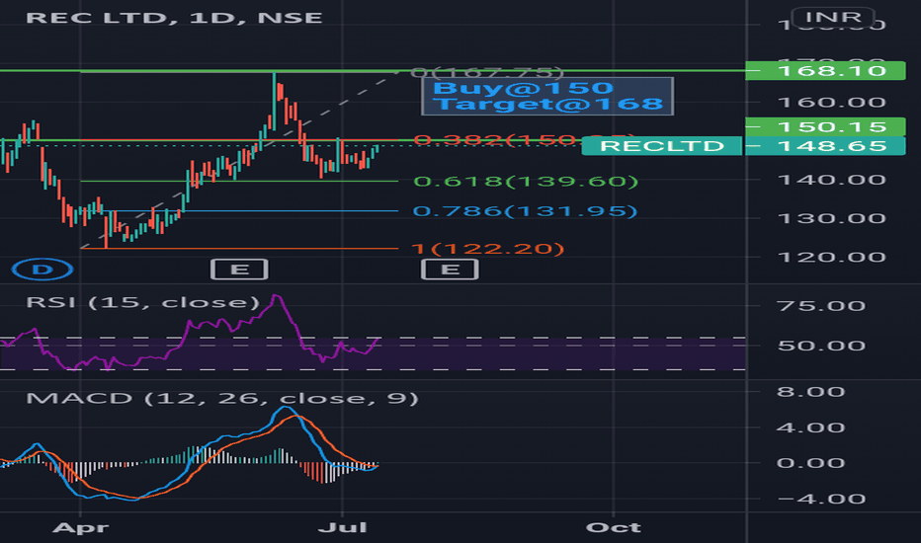Click the RECLTD symbol price tag

[662, 145]
